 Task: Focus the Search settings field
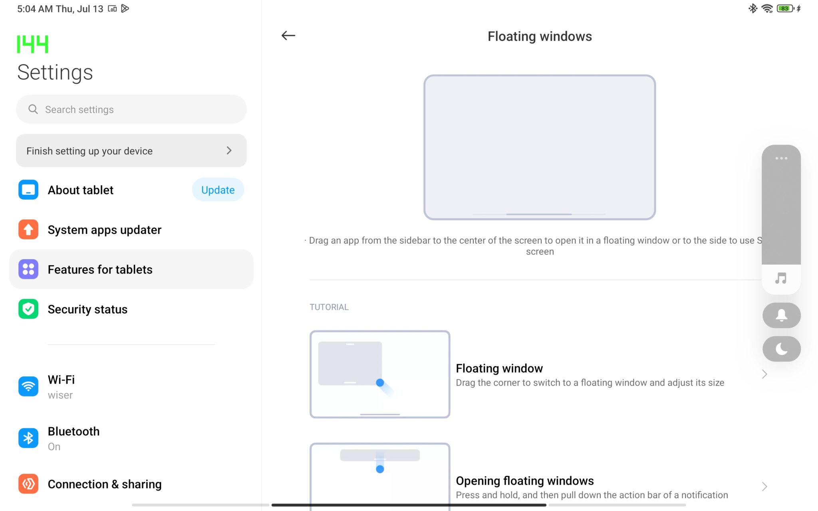[x=131, y=109]
